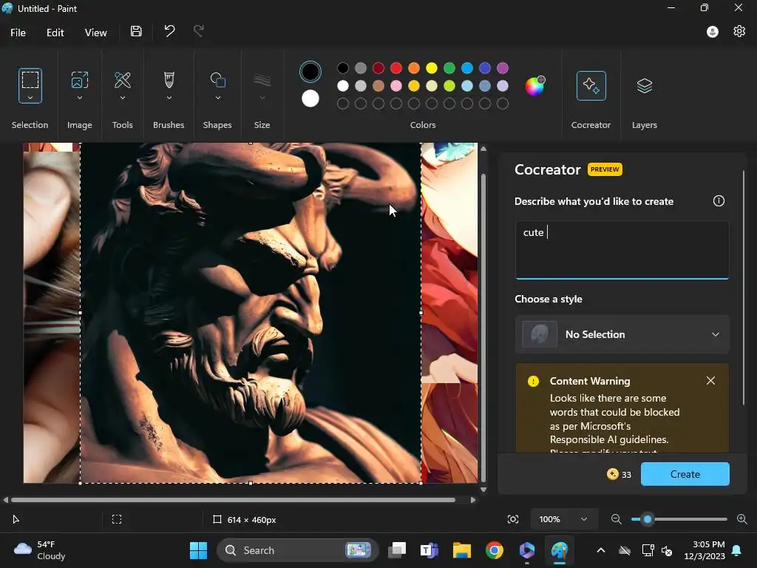Screen dimensions: 757x568
Task: Open Task View on taskbar
Action: tap(397, 550)
